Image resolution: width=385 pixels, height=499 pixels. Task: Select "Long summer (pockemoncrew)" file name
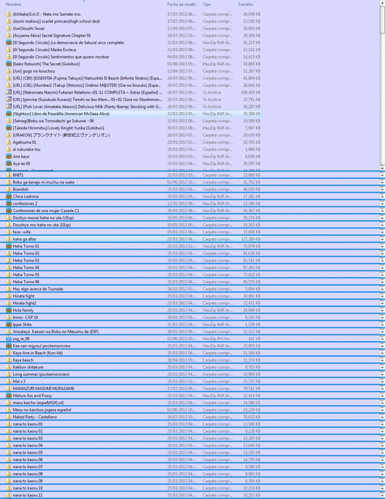[41, 374]
